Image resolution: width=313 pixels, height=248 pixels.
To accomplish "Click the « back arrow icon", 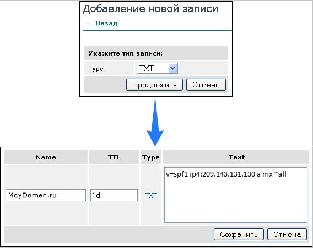I will (x=89, y=24).
